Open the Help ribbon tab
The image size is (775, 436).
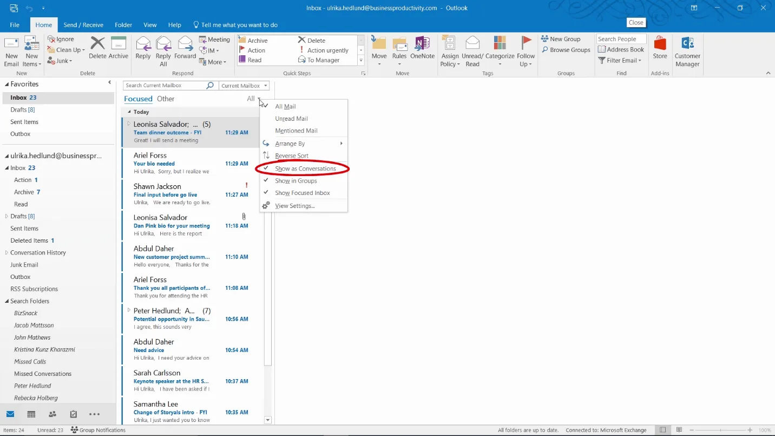click(174, 25)
